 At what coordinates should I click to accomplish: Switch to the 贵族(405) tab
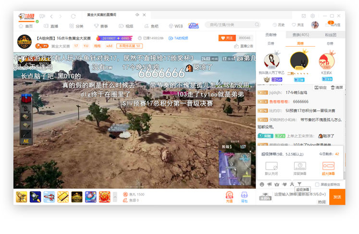point(301,35)
